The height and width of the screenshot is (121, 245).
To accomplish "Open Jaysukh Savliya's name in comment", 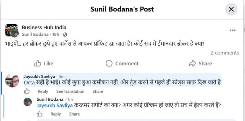I will coord(39,76).
